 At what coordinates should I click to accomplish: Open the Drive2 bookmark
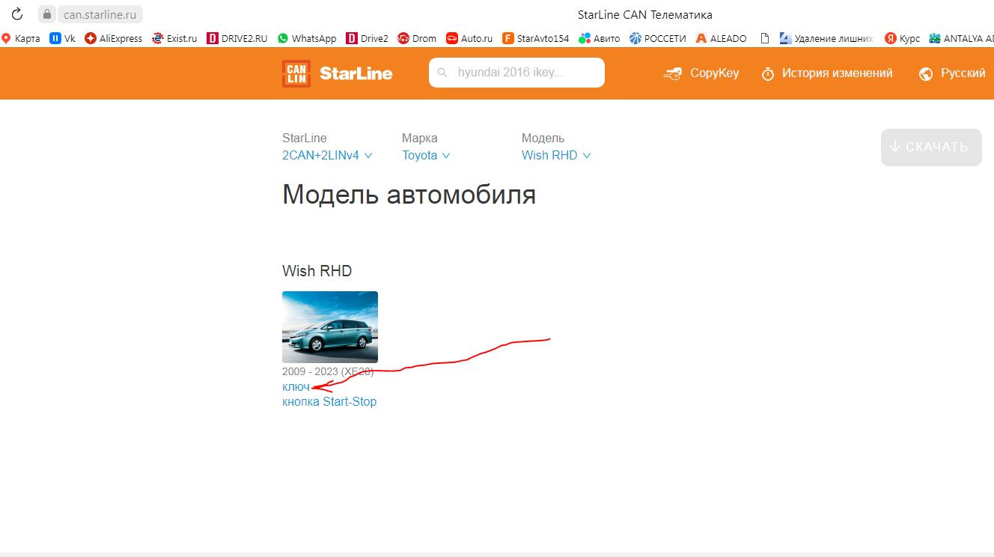click(368, 38)
